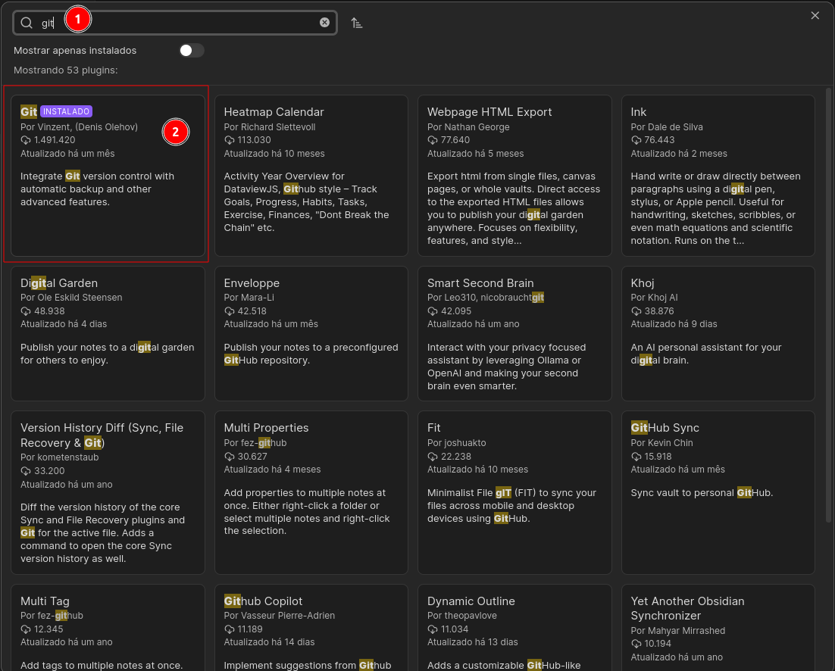Viewport: 835px width, 671px height.
Task: Click download icon beside 38.876
Action: (x=636, y=311)
